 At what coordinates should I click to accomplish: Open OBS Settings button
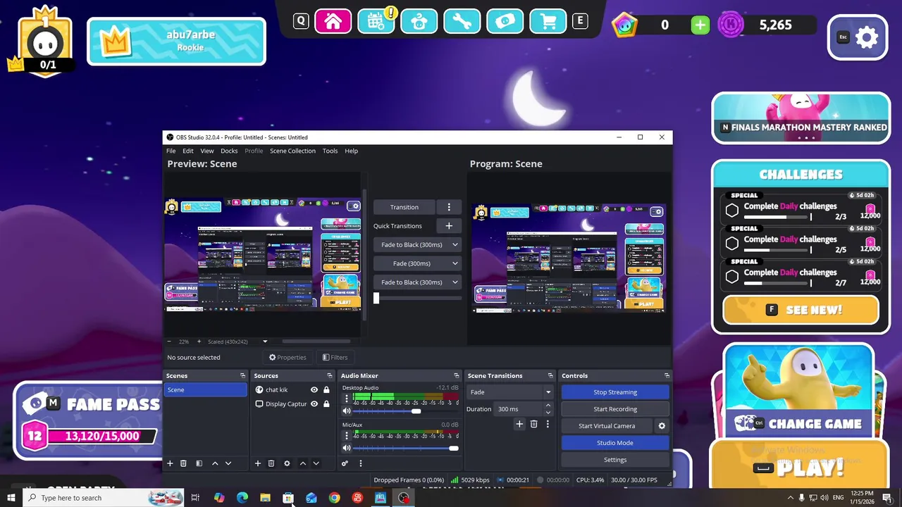[x=615, y=460]
